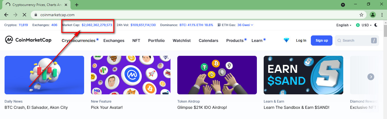Viewport: 387px width, 119px height.
Task: Toggle dark mode moon icon
Action: [376, 25]
